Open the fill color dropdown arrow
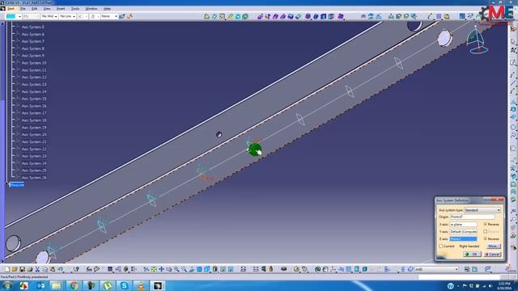This screenshot has height=291, width=518. 19,16
